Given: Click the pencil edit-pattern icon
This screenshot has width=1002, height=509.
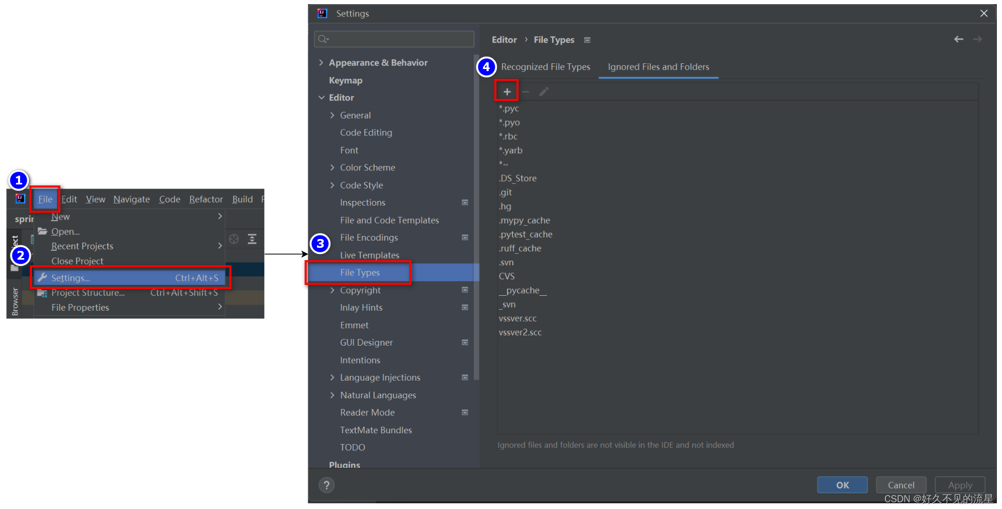Looking at the screenshot, I should 544,92.
